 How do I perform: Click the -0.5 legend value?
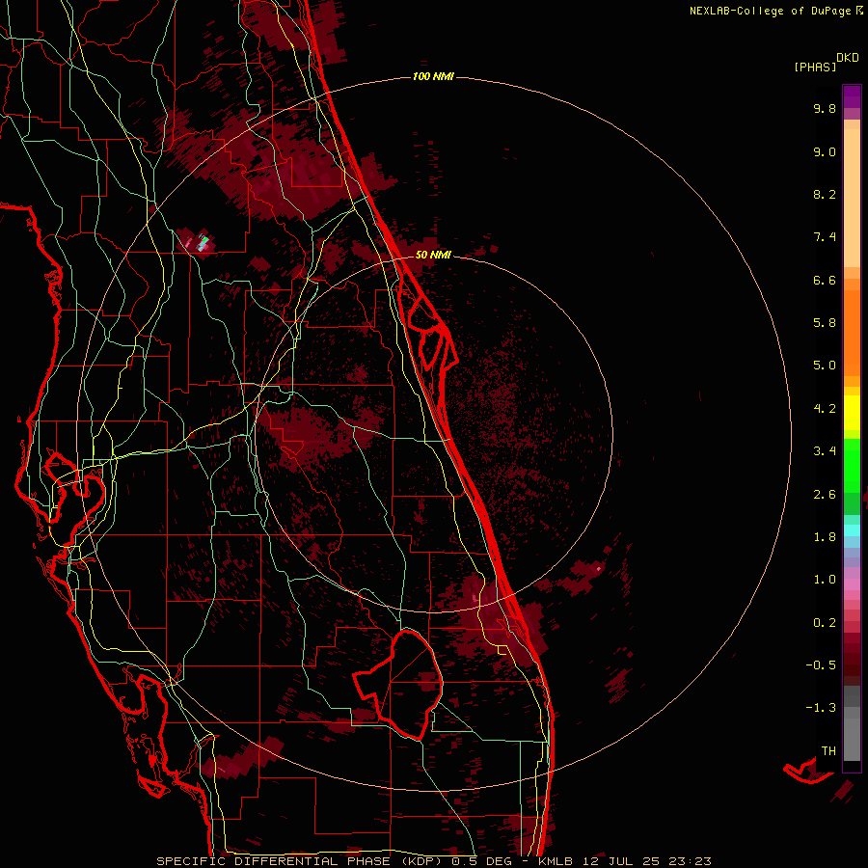coord(821,665)
